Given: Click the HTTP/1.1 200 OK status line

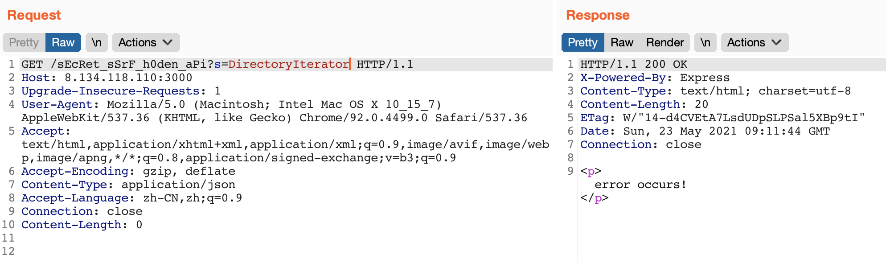Looking at the screenshot, I should click(633, 64).
